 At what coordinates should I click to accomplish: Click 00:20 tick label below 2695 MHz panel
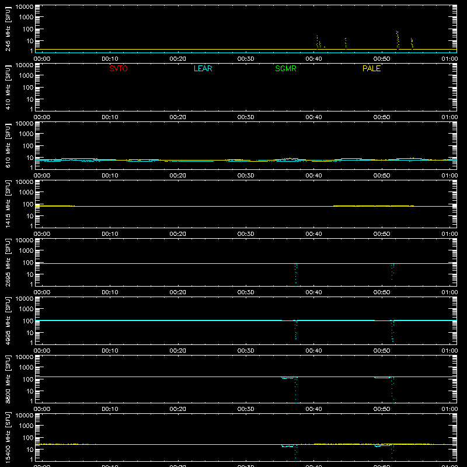(x=178, y=292)
